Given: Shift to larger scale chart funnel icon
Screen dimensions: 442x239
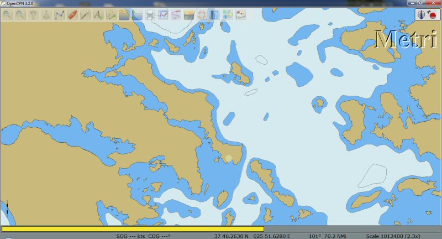Looking at the screenshot, I should coord(34,15).
